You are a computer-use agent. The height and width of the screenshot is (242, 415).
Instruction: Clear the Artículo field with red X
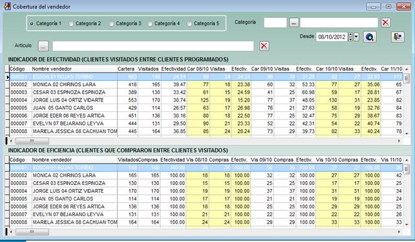(x=264, y=46)
